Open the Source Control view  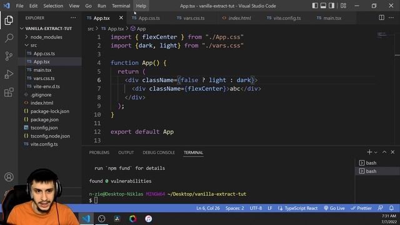(9, 56)
